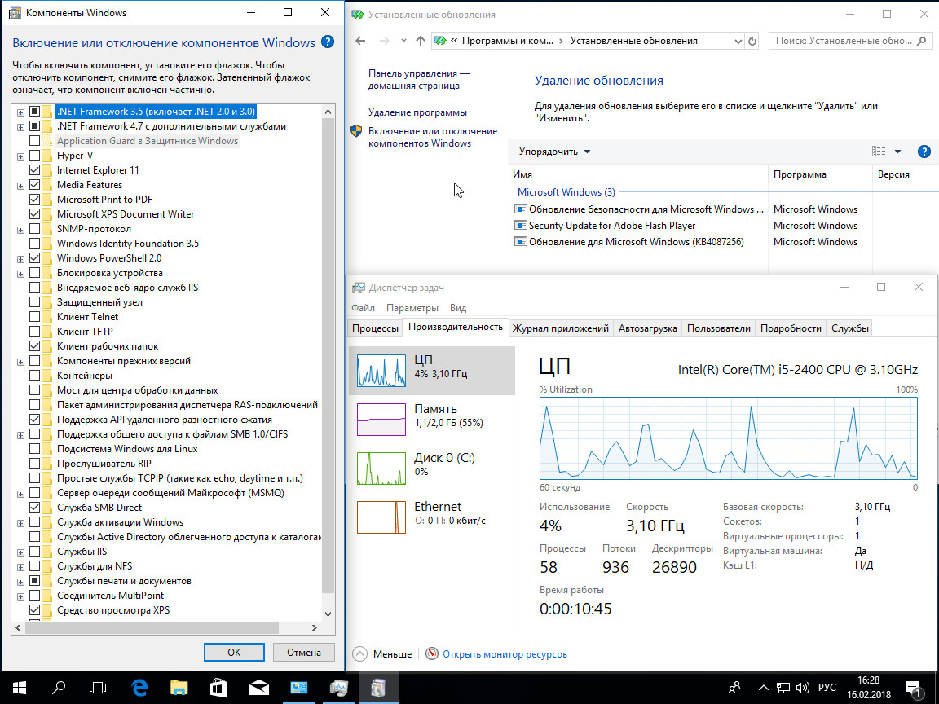Image resolution: width=939 pixels, height=704 pixels.
Task: Open Microsoft Store from taskbar
Action: point(218,688)
